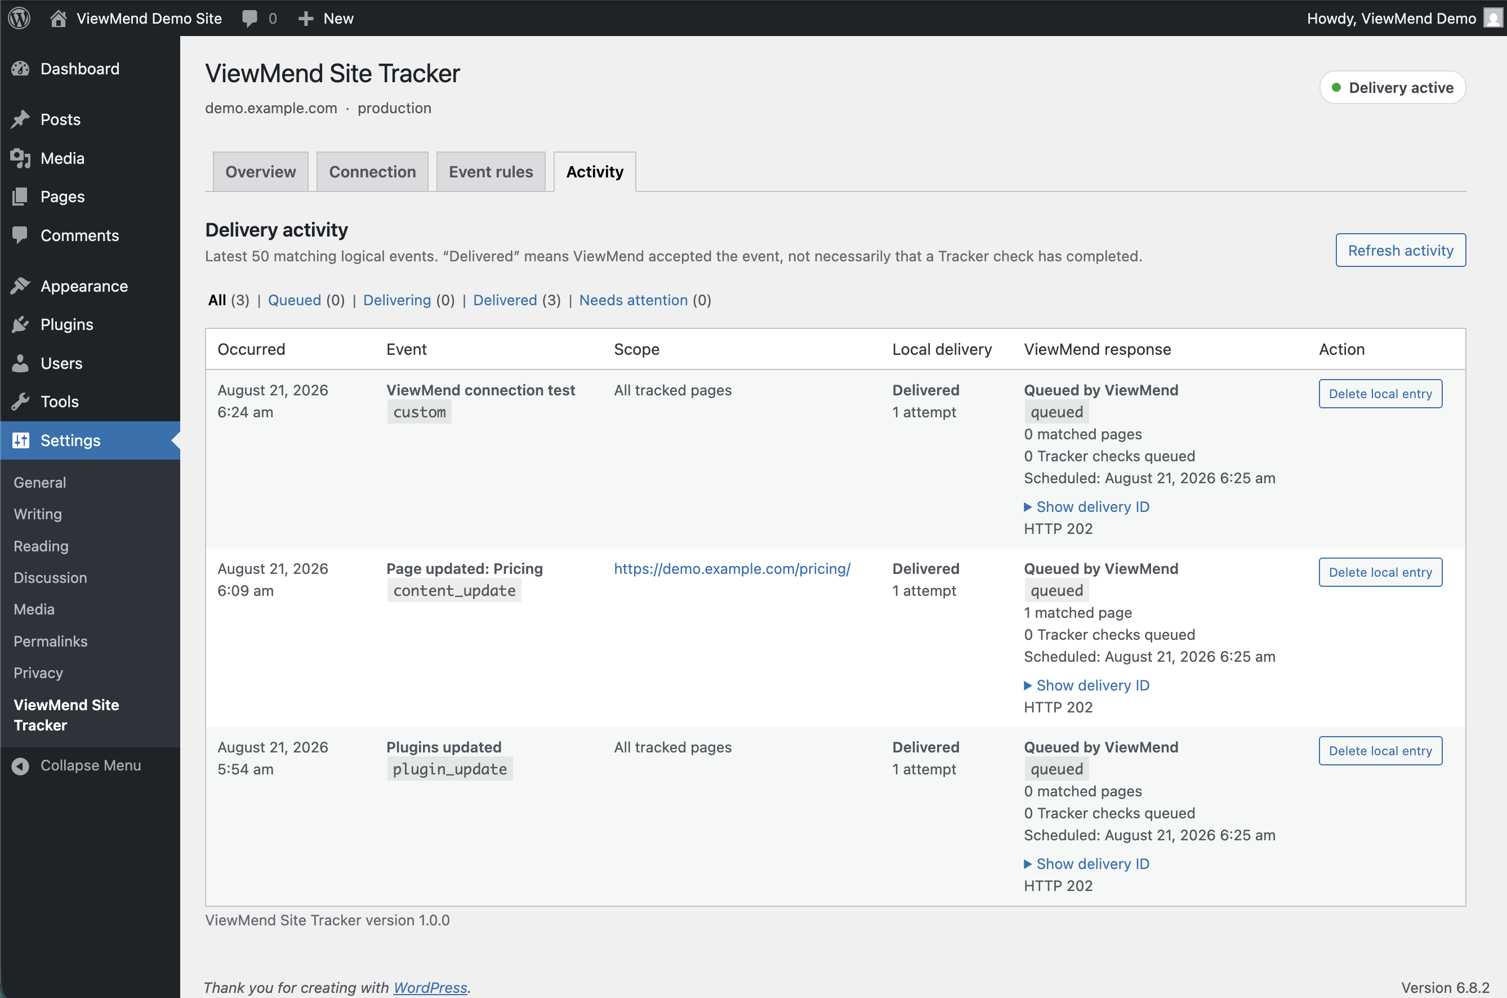Click the Occurred column header
Image resolution: width=1507 pixels, height=998 pixels.
pos(251,349)
